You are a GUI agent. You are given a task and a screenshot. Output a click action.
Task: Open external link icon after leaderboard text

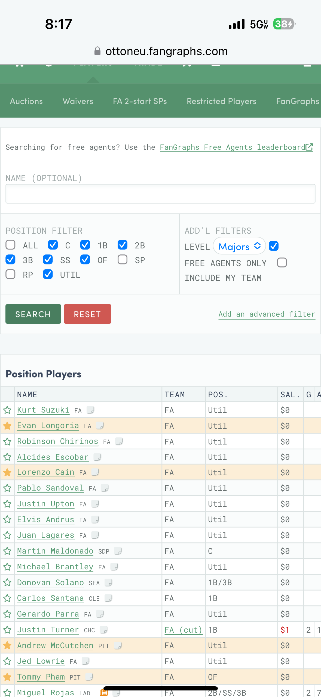point(309,147)
